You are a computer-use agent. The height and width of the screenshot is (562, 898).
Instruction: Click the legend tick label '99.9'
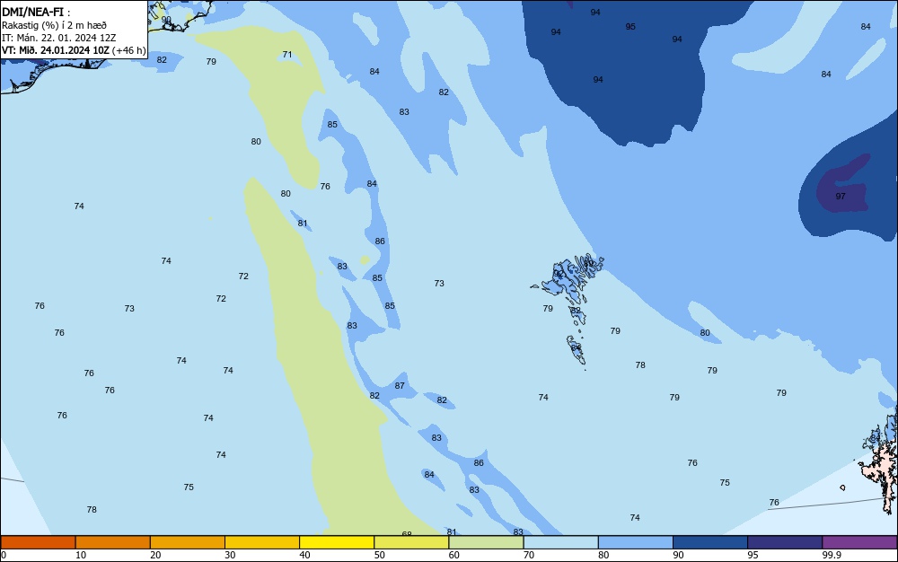(x=832, y=555)
